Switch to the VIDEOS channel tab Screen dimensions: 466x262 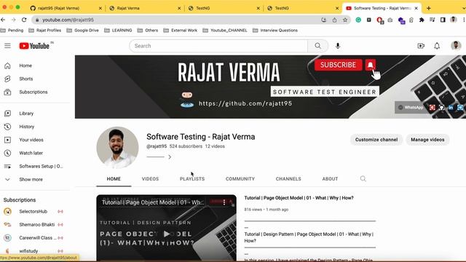[150, 179]
